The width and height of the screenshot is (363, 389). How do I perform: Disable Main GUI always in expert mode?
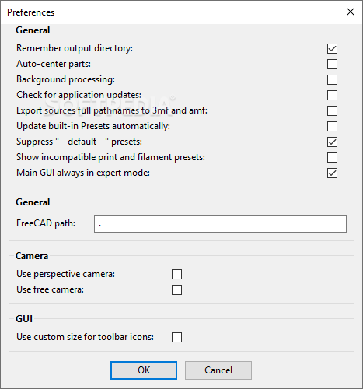332,173
